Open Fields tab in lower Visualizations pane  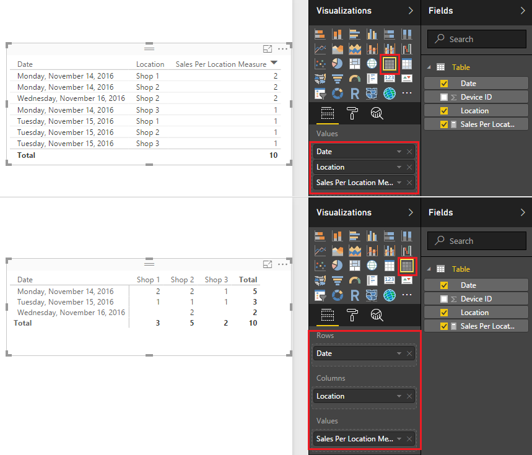coord(328,315)
